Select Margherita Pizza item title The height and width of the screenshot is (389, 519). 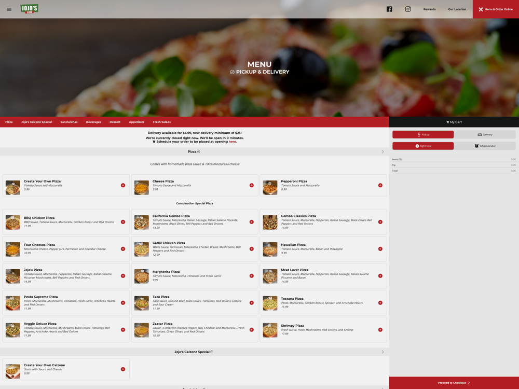(166, 272)
